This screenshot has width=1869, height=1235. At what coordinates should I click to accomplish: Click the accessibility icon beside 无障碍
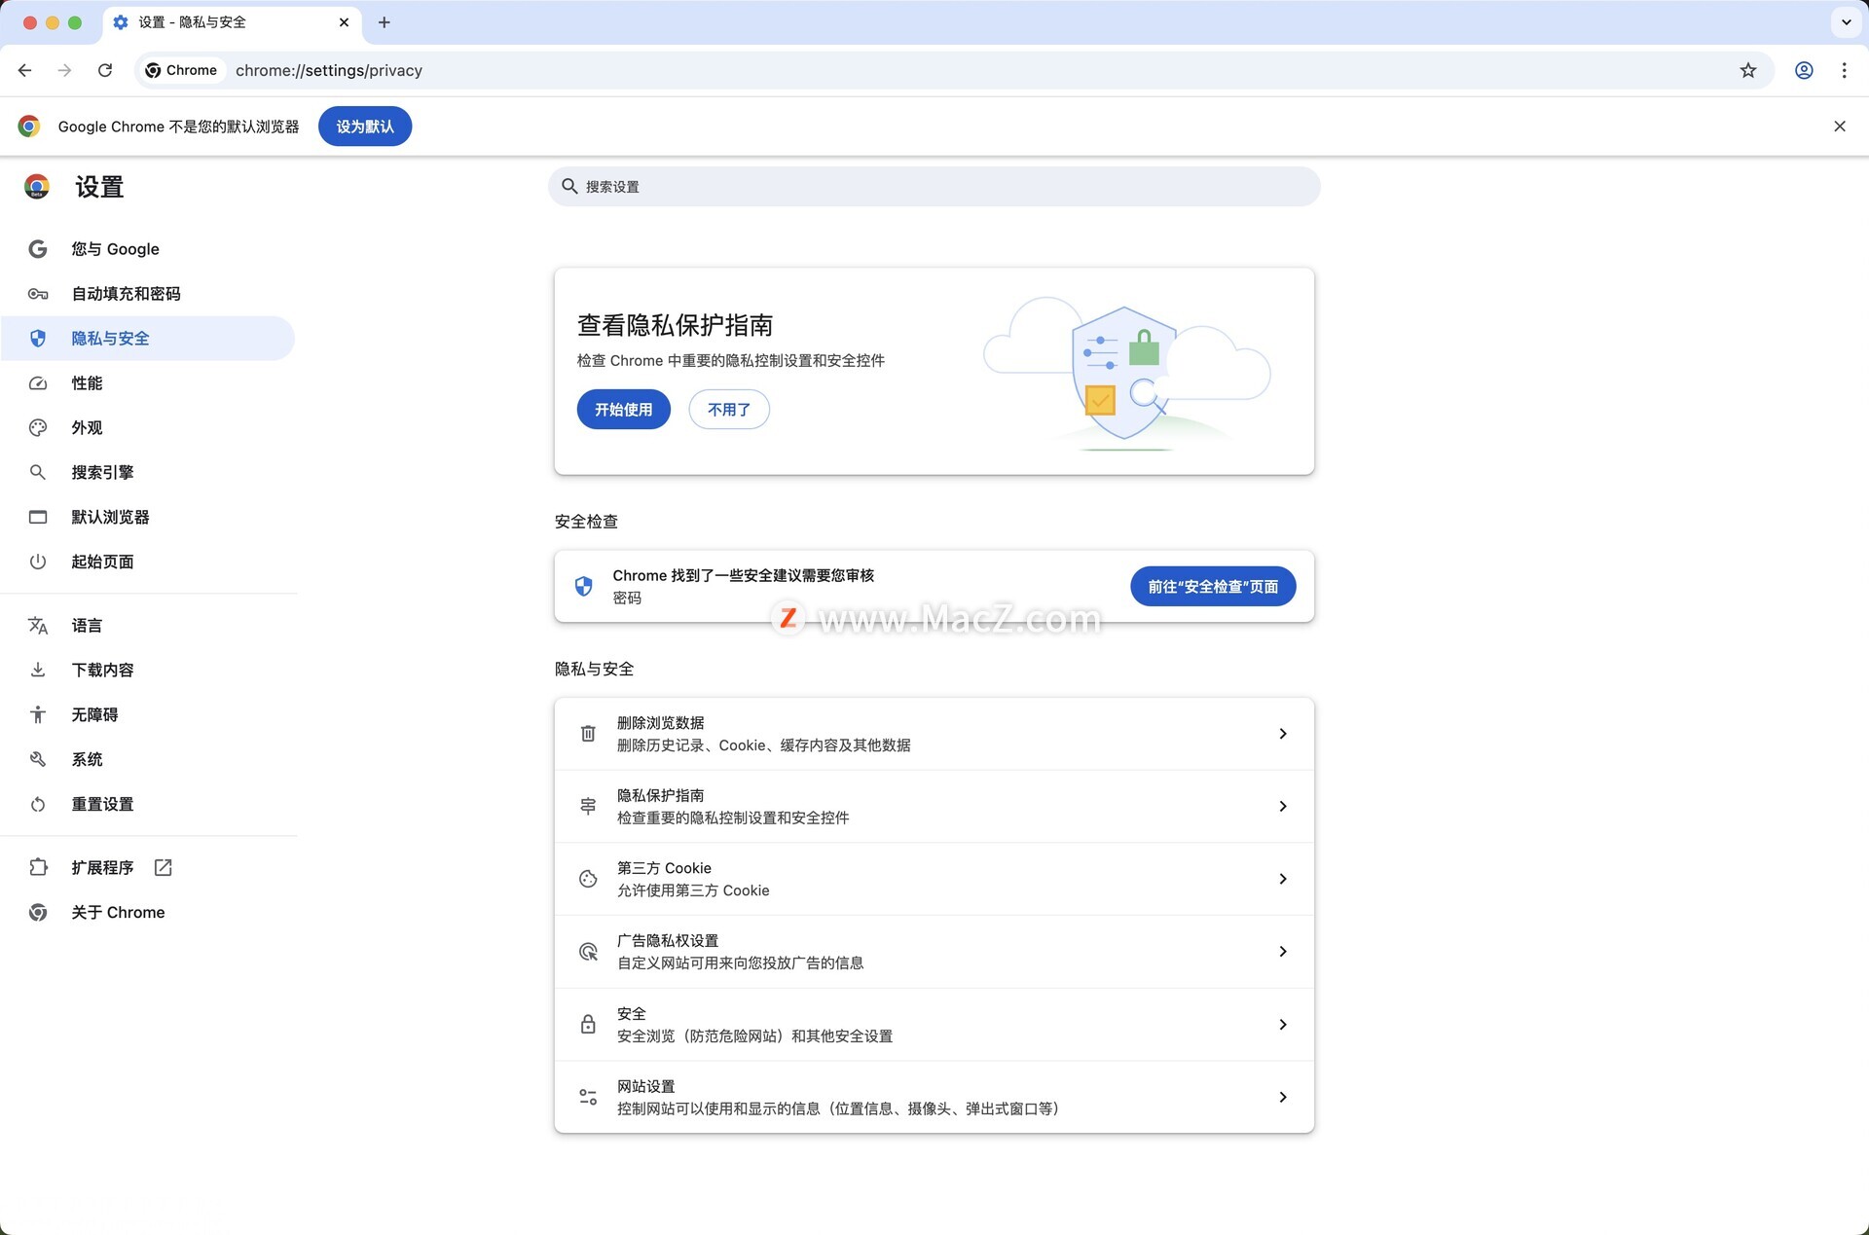38,715
